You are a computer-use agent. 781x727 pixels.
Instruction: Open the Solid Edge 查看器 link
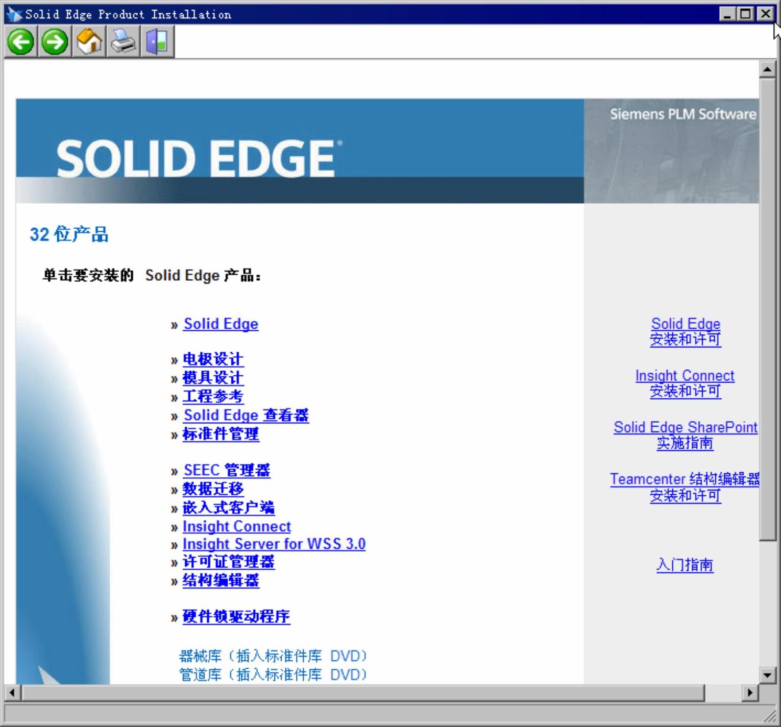tap(246, 415)
